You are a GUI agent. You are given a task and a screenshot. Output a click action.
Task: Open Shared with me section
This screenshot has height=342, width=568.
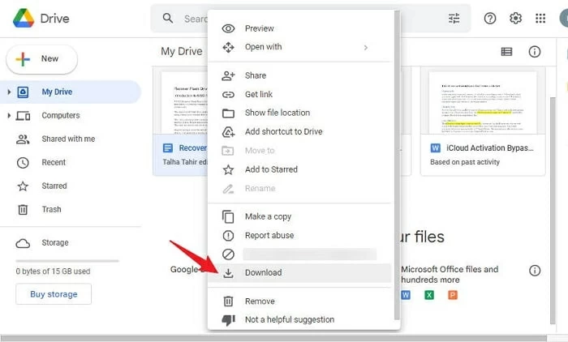[x=67, y=139]
